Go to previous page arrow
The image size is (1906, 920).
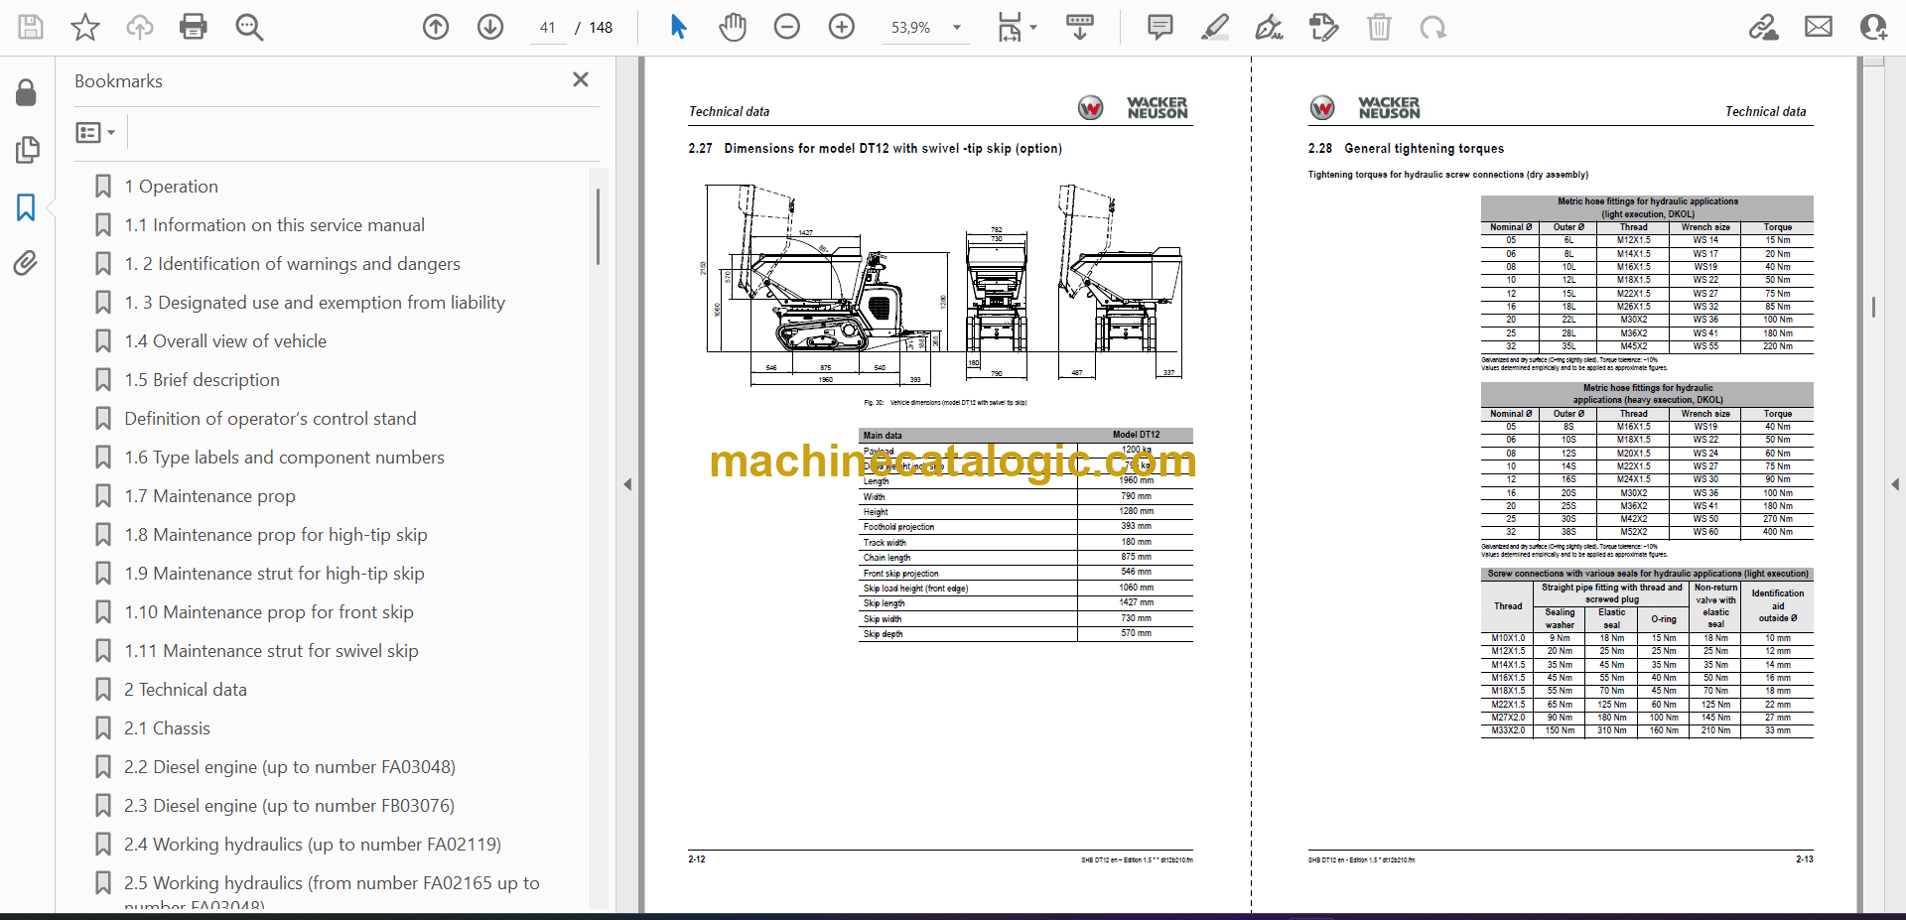click(436, 27)
